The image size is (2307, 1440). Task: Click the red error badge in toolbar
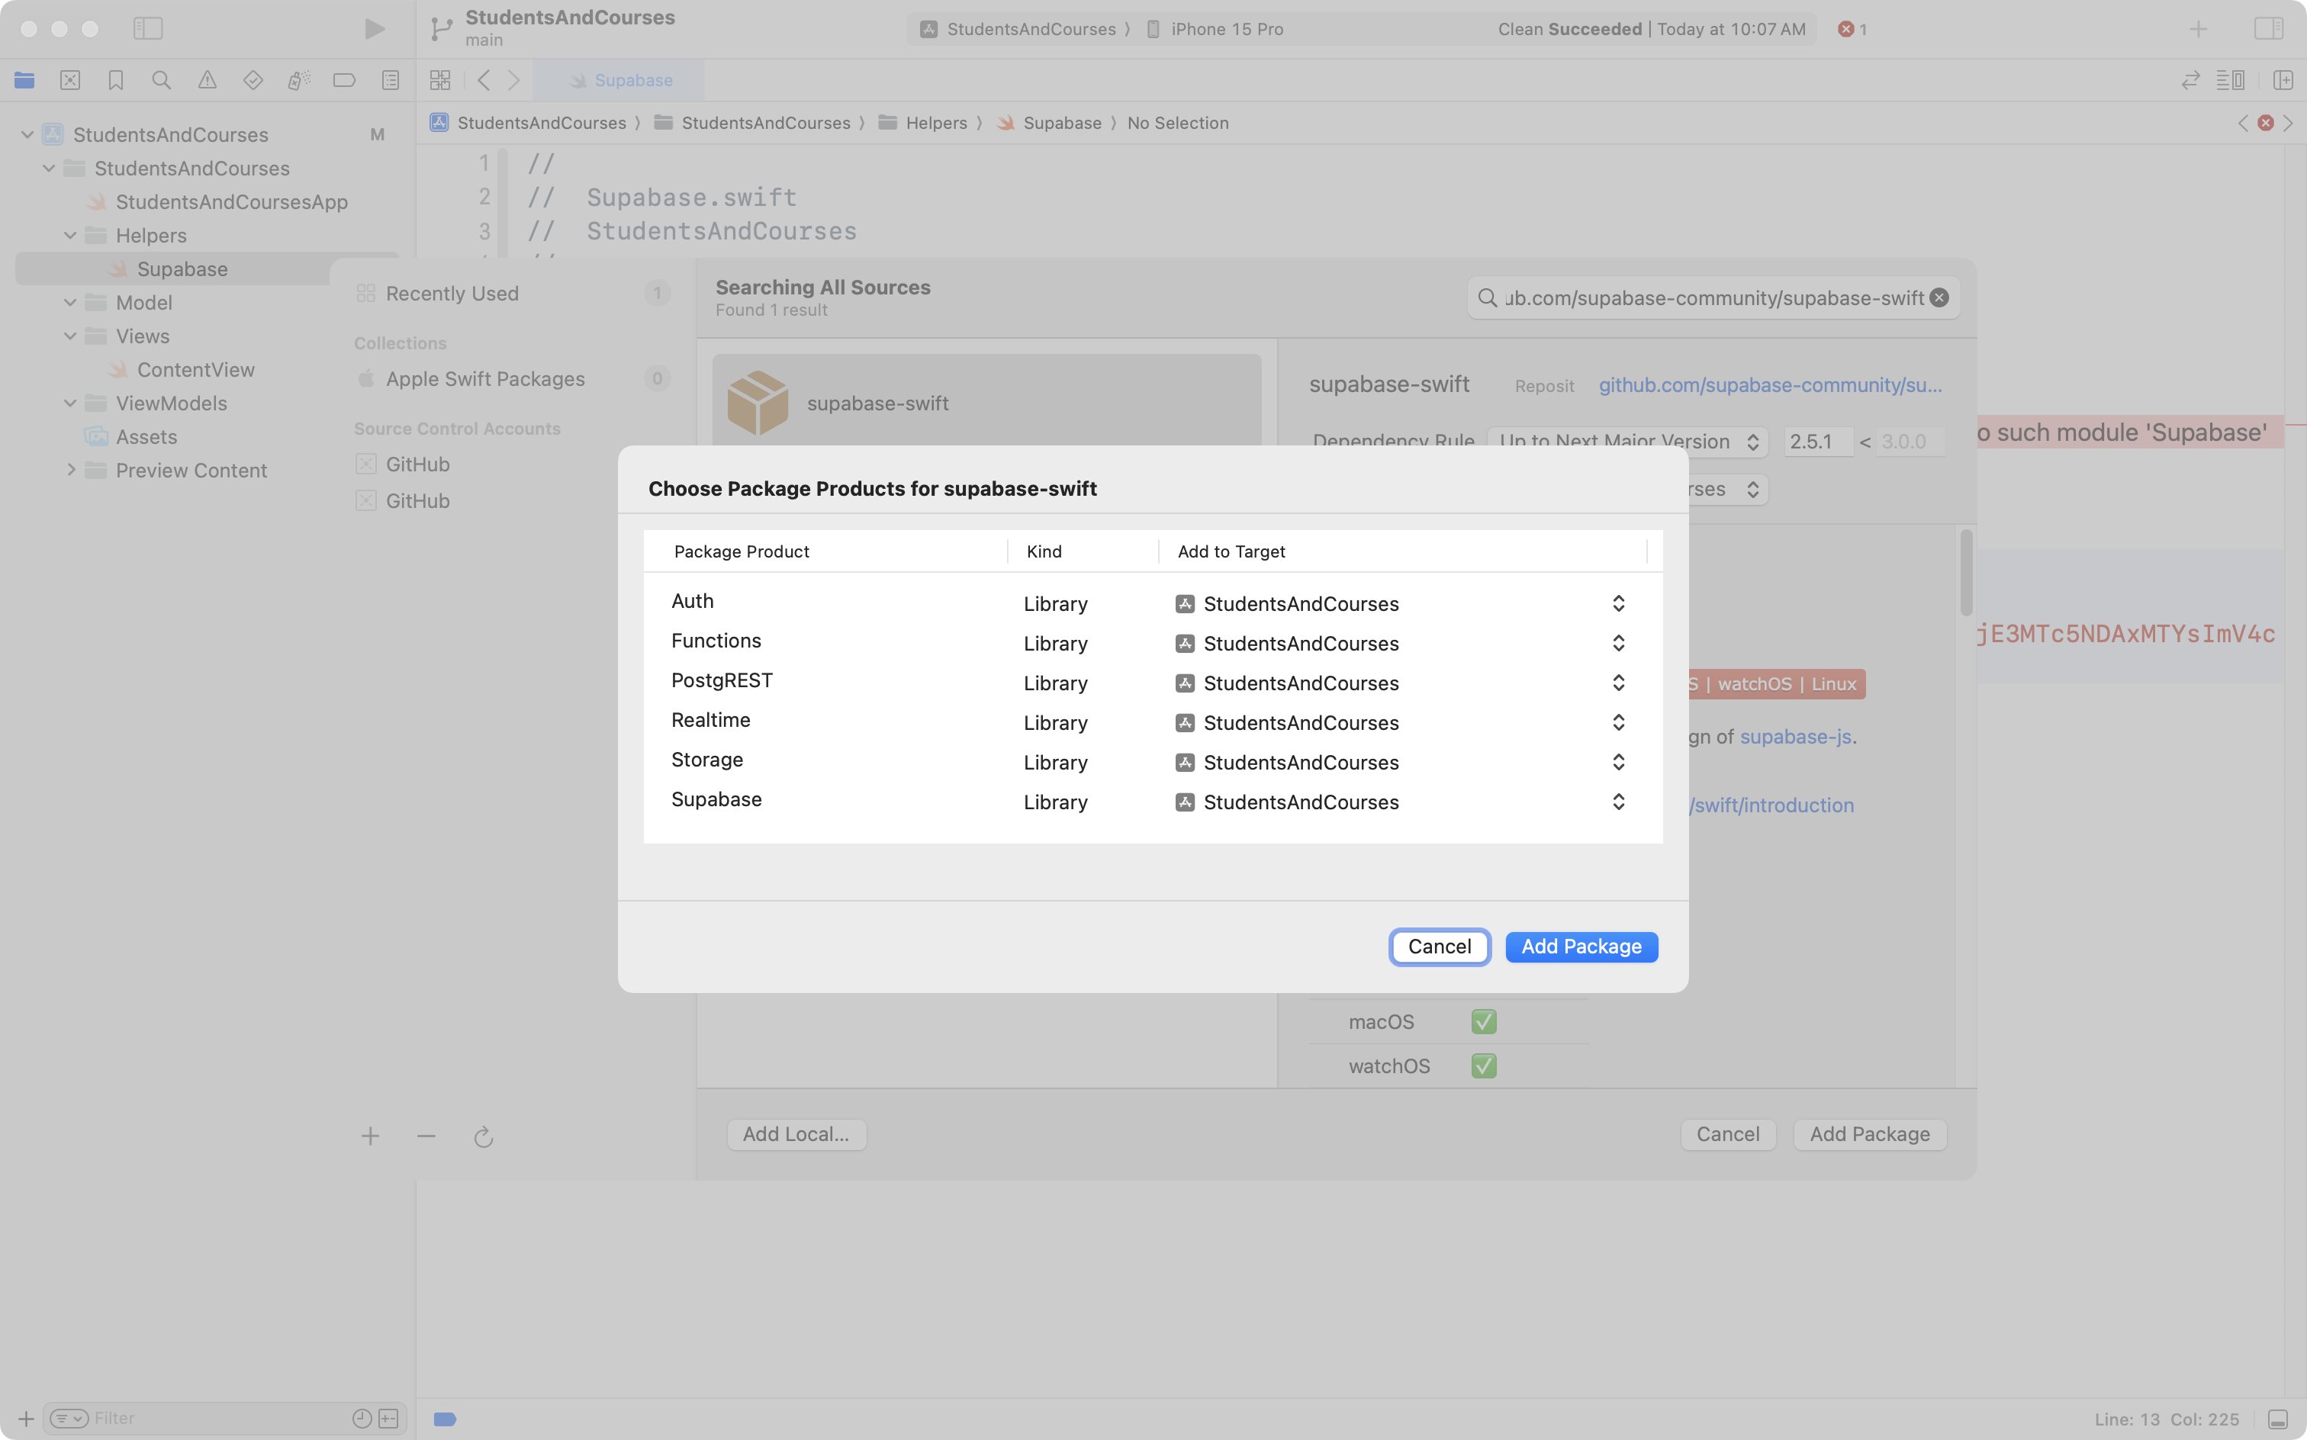pyautogui.click(x=1852, y=28)
